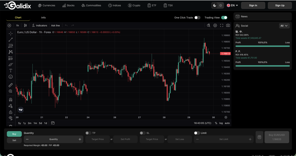Screen dimensions: 296x156
Task: Enable the TP take profit toggle
Action: pos(88,133)
